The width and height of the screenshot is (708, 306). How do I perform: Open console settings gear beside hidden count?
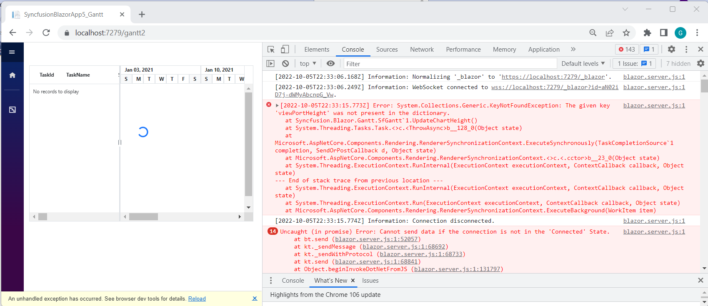pos(700,63)
